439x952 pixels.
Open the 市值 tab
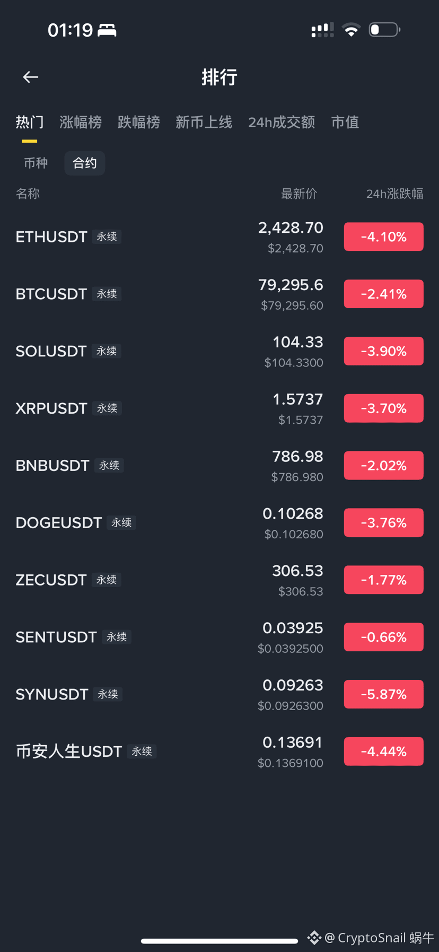point(345,123)
